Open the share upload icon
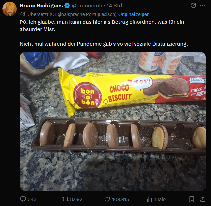The image size is (211, 206). [x=203, y=199]
